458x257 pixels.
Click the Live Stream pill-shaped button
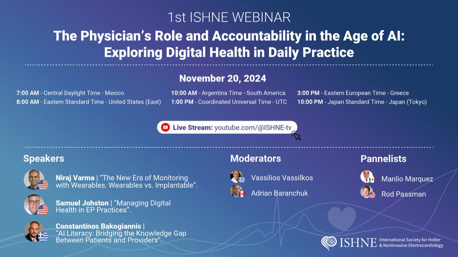[229, 127]
